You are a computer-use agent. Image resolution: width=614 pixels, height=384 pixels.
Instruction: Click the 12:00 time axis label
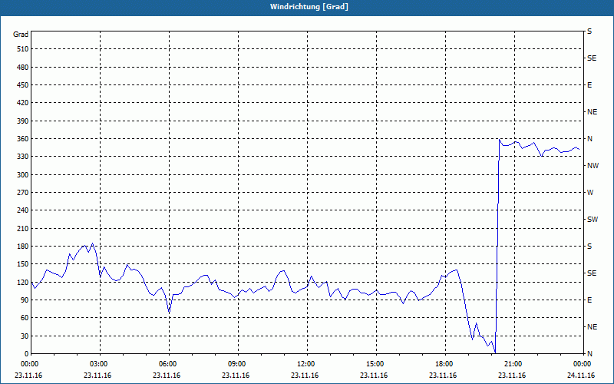[307, 364]
